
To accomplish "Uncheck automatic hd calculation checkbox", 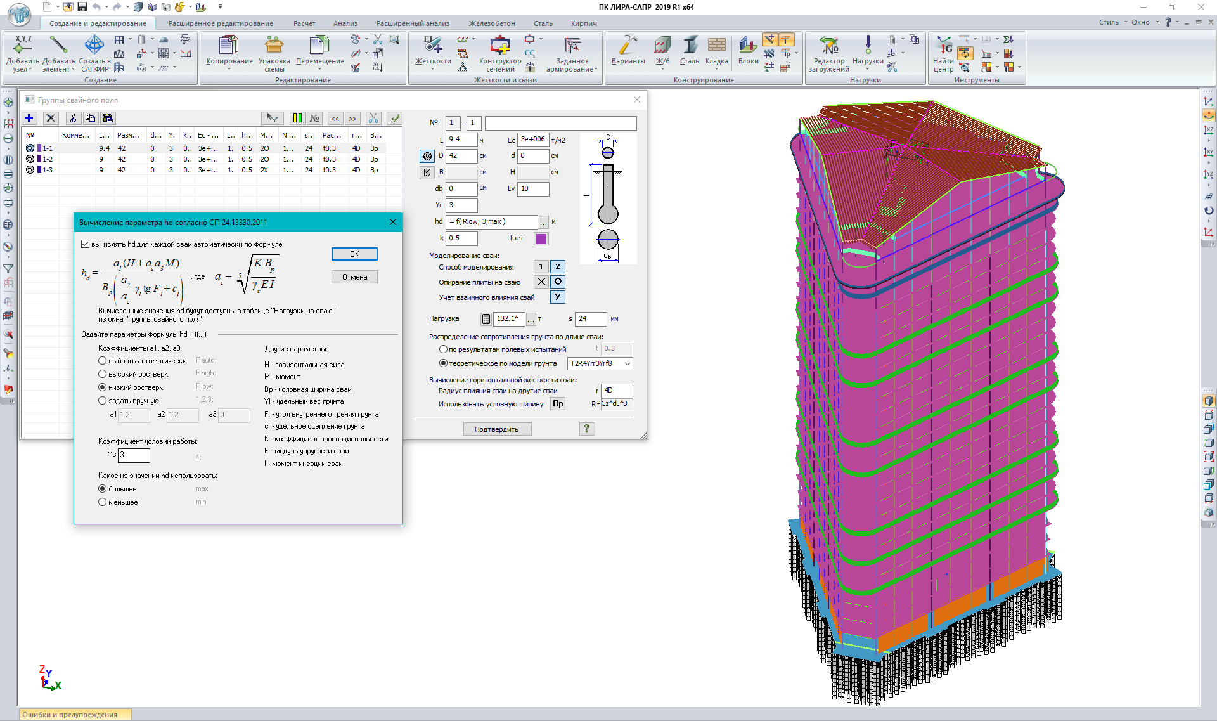I will point(86,244).
